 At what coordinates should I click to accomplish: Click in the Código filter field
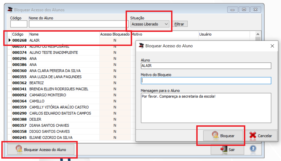coord(19,24)
